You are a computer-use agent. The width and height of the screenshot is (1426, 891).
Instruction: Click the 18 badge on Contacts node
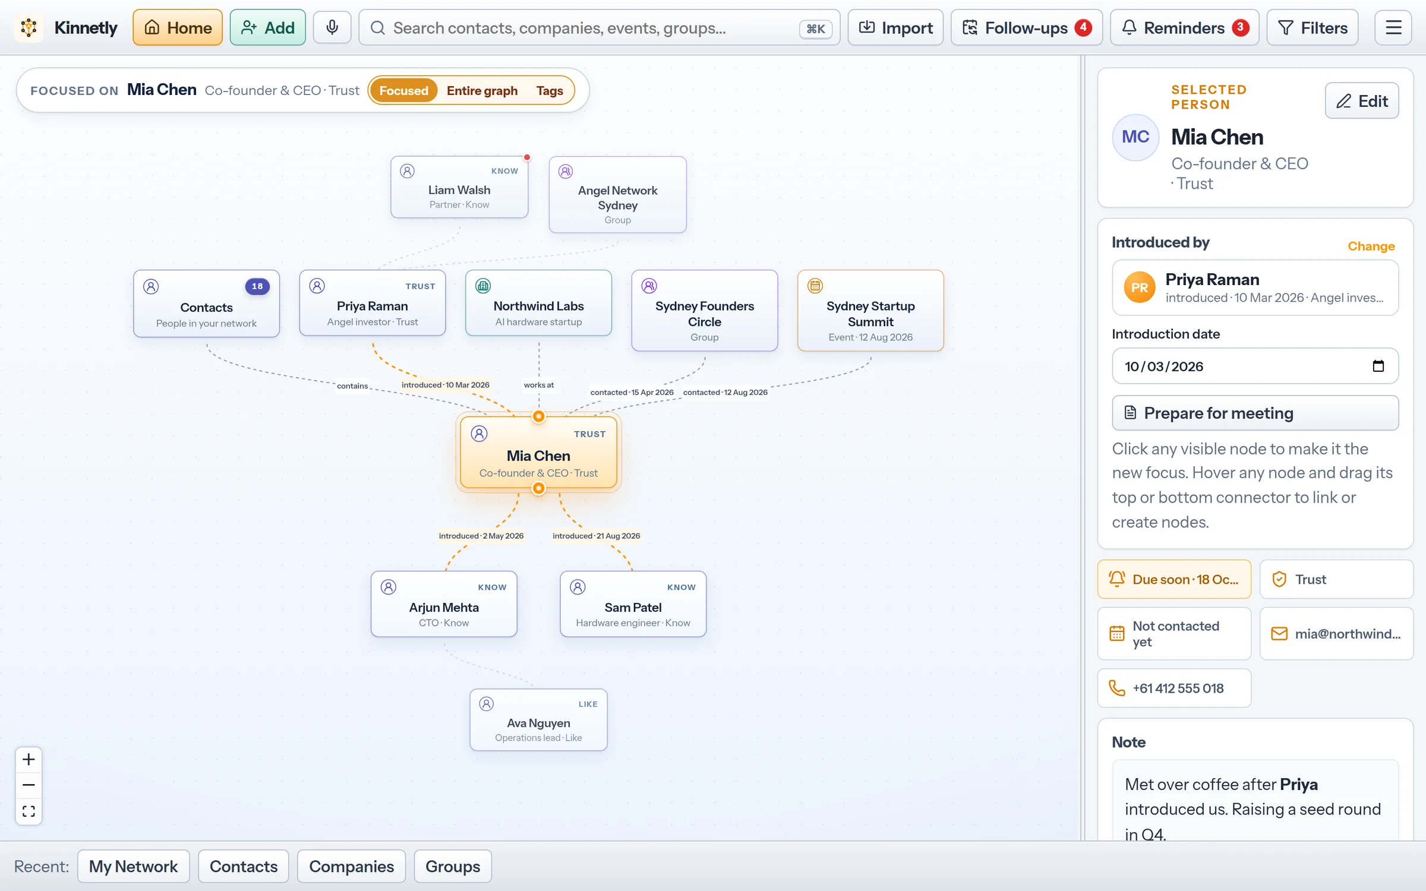[257, 286]
